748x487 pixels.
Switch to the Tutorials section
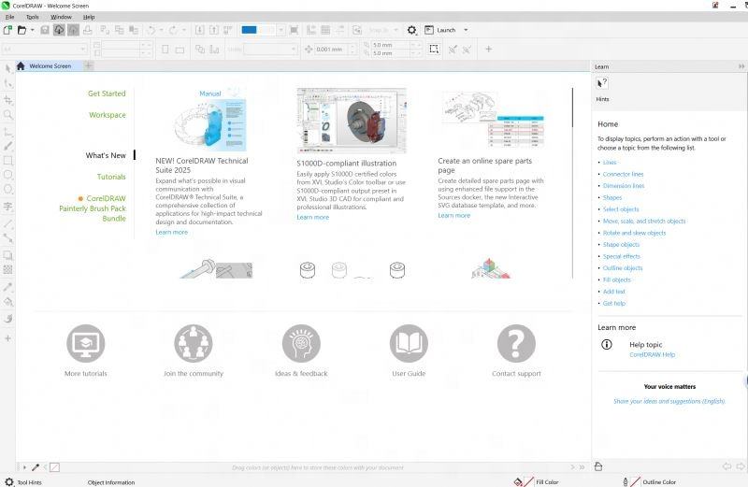tap(111, 177)
